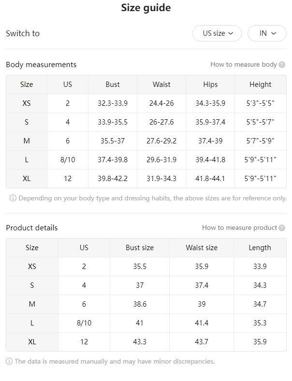Screen dimensions: 292x381
Task: Click the question mark icon beside measure product
Action: coord(282,228)
